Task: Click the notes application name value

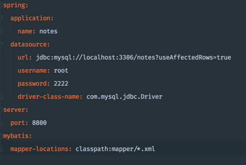Action: (x=48, y=31)
